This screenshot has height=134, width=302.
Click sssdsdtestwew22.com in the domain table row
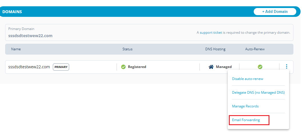(29, 67)
